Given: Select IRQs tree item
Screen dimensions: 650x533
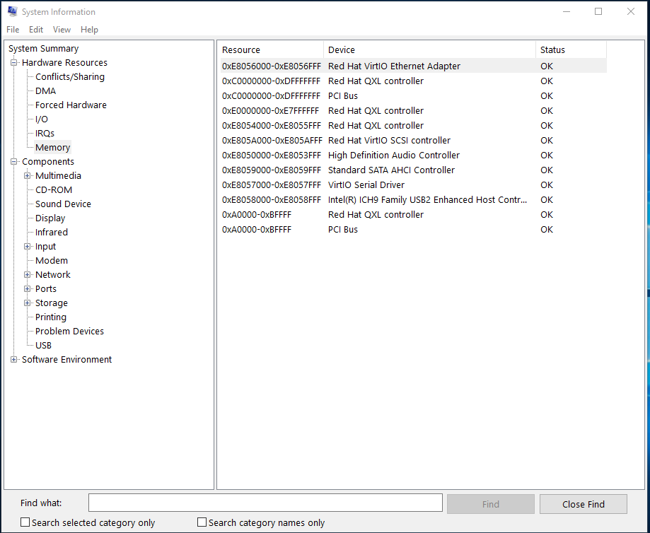Looking at the screenshot, I should coord(45,134).
